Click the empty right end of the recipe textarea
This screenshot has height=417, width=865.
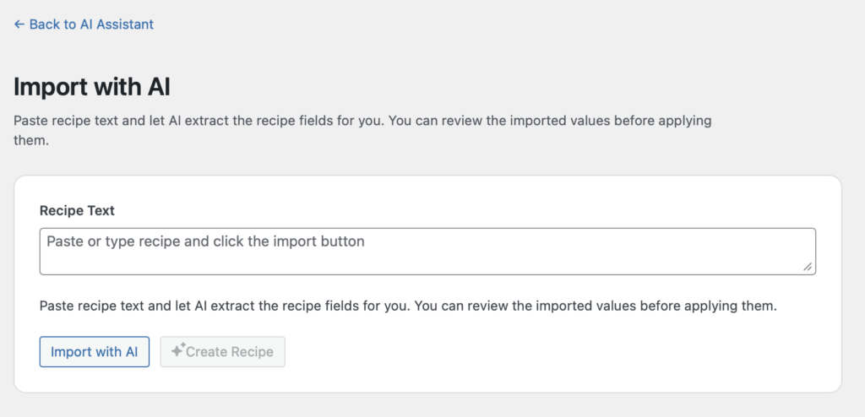pos(717,252)
